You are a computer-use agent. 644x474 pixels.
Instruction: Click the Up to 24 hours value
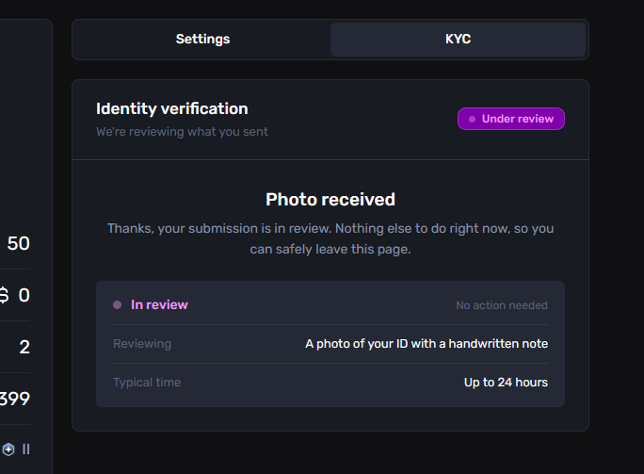[x=506, y=383]
